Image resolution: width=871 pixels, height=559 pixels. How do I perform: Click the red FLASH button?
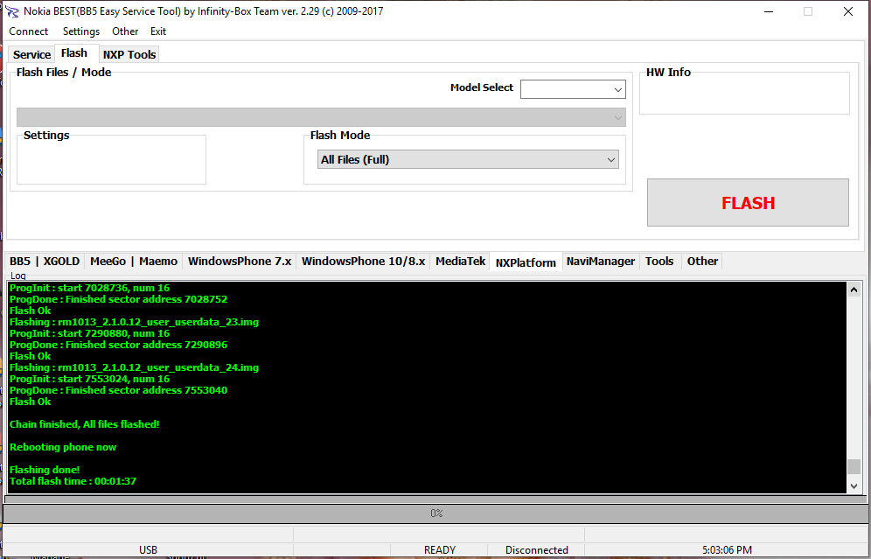coord(748,203)
